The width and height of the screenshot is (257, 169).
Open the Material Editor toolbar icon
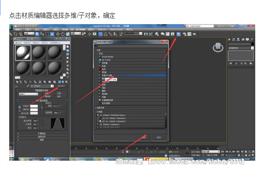178,34
